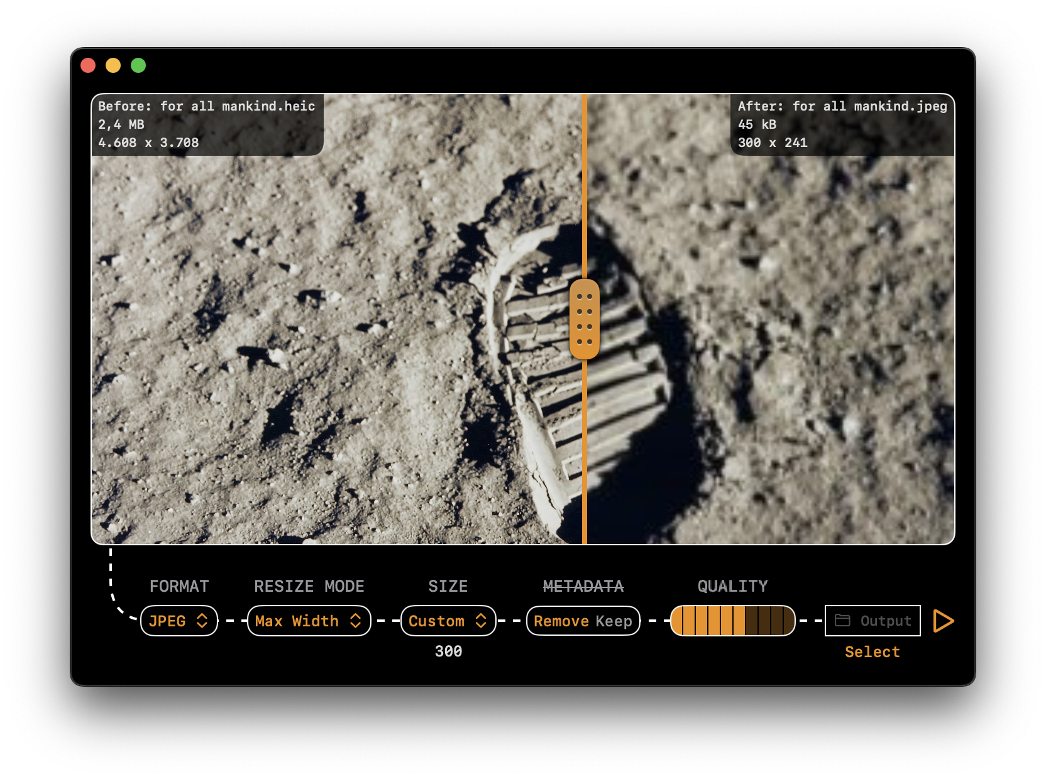Click the After file info label

842,124
